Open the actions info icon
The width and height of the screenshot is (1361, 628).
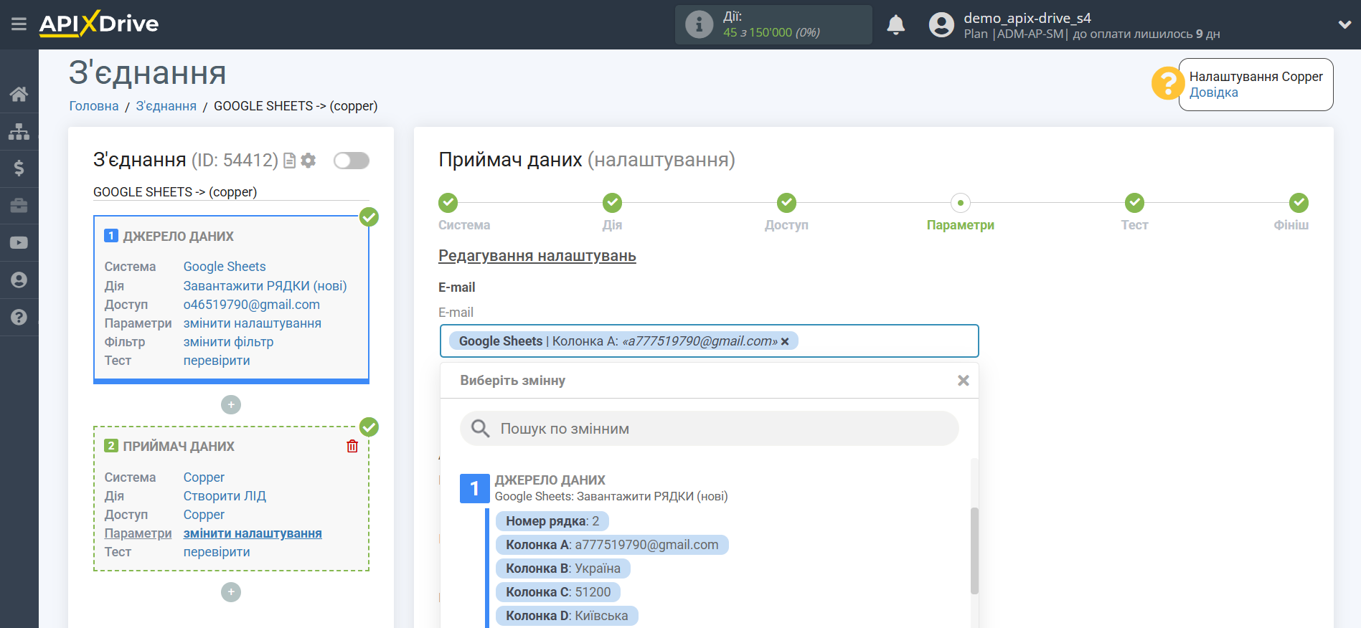(699, 24)
